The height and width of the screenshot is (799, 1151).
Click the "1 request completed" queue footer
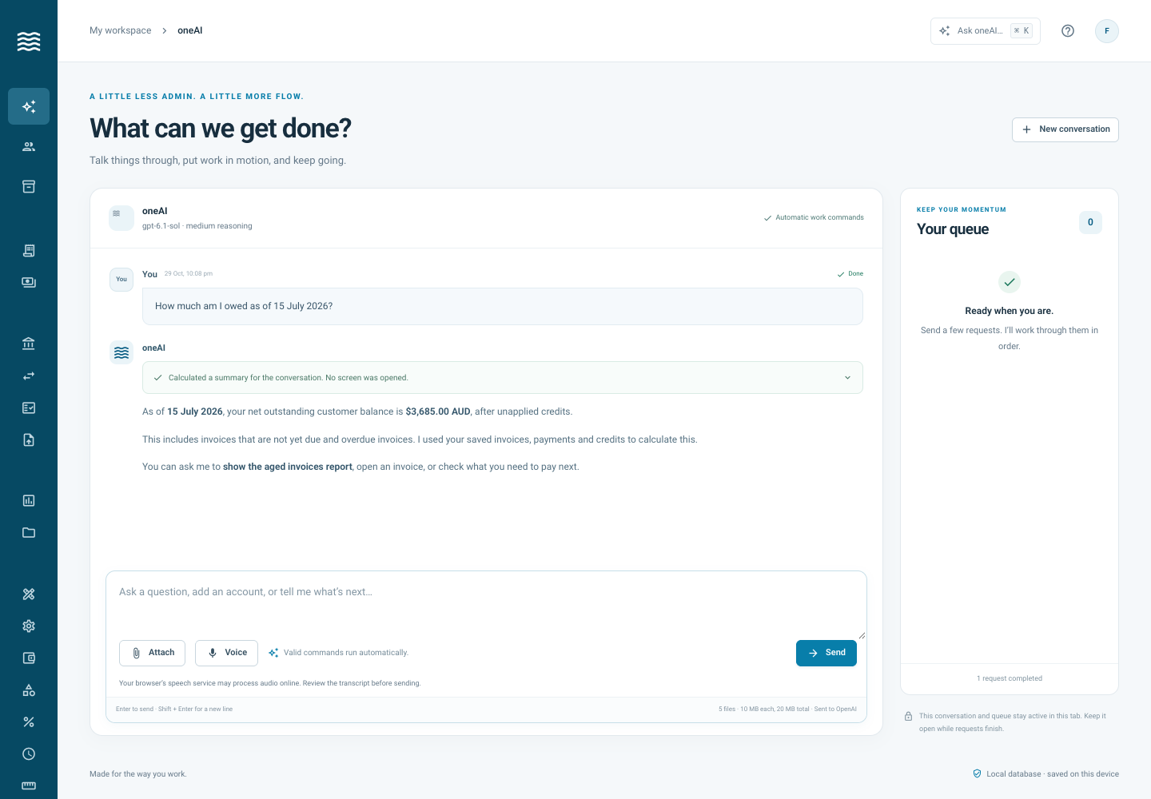1010,678
